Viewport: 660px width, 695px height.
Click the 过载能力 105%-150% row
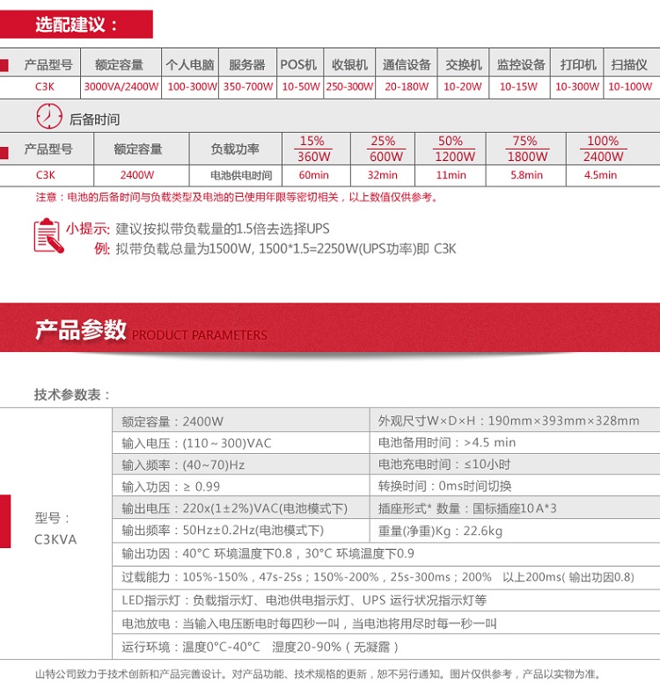[x=386, y=577]
